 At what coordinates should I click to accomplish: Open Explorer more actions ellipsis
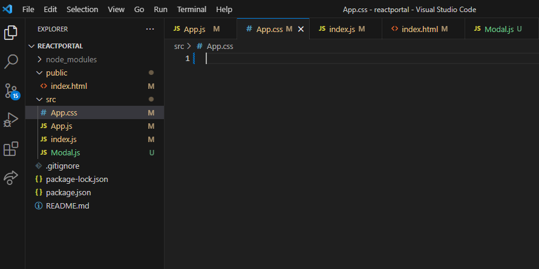[150, 29]
